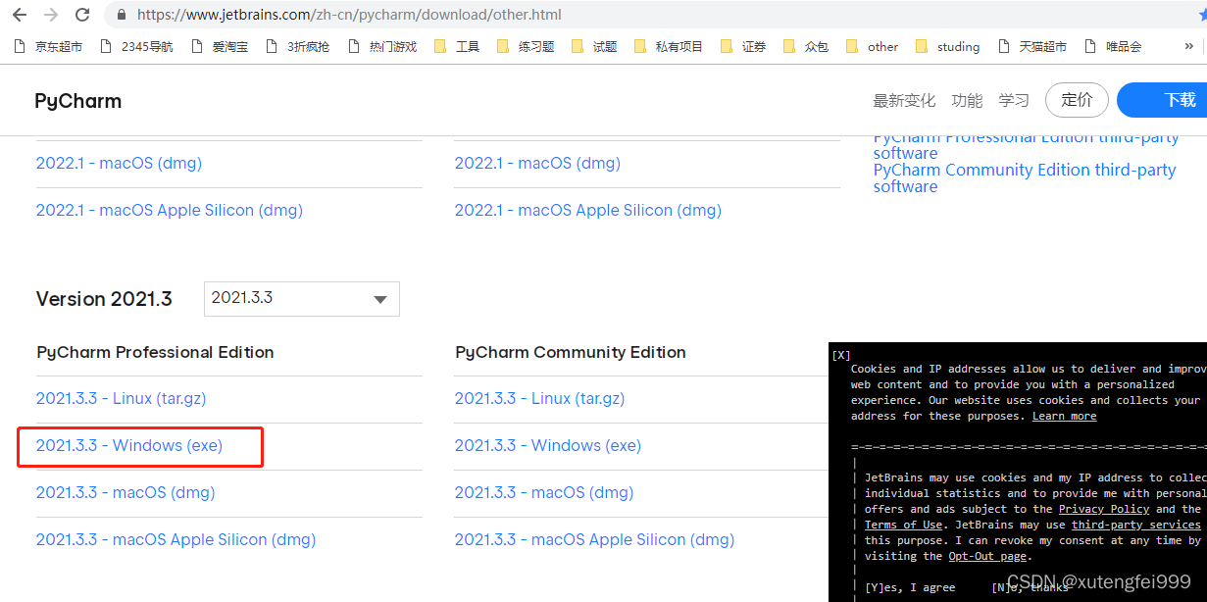Click the browser back arrow
Screen dimensions: 1207x602
19,15
